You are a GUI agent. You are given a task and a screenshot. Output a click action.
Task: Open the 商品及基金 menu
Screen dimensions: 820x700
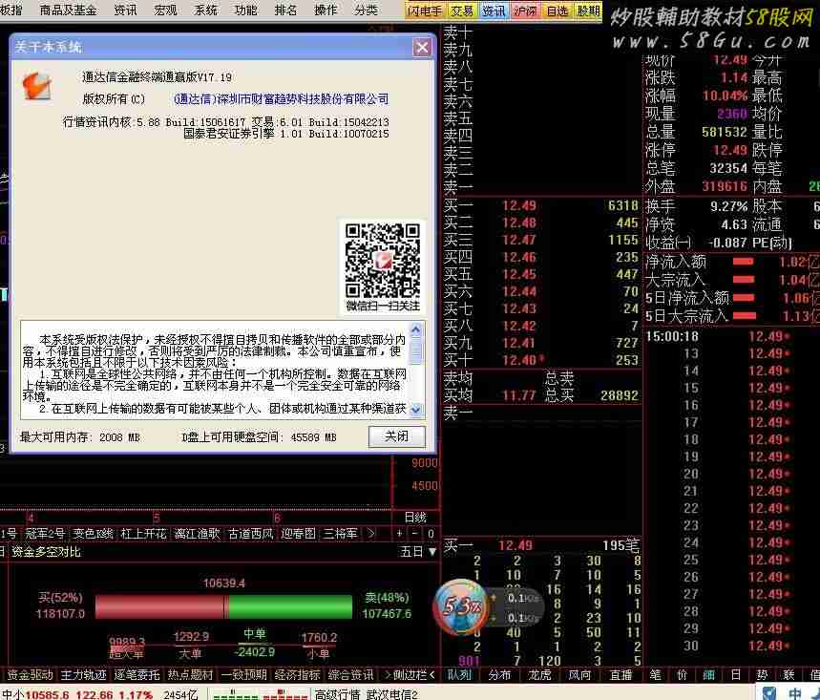[x=69, y=10]
